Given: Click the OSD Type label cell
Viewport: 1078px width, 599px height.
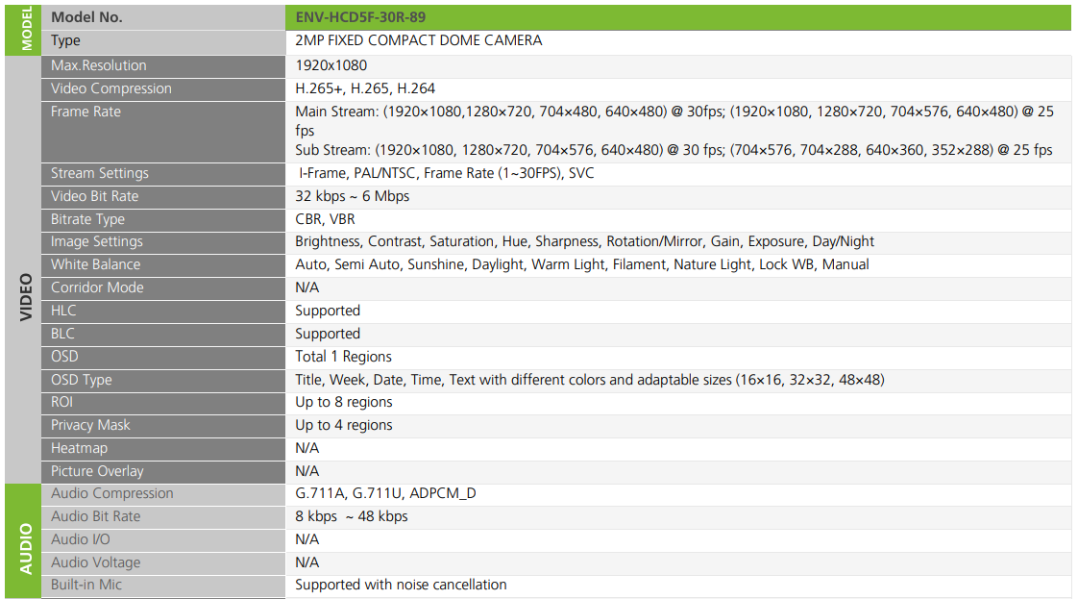Looking at the screenshot, I should coord(82,380).
